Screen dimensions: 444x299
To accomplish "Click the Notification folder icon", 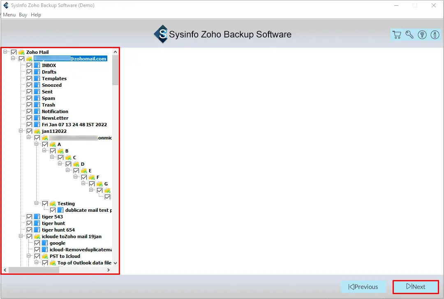I will (37, 111).
